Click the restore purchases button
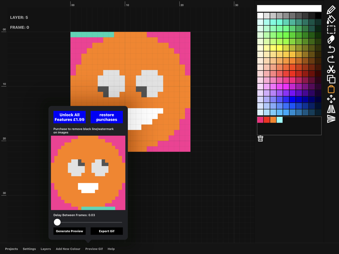 tap(106, 117)
